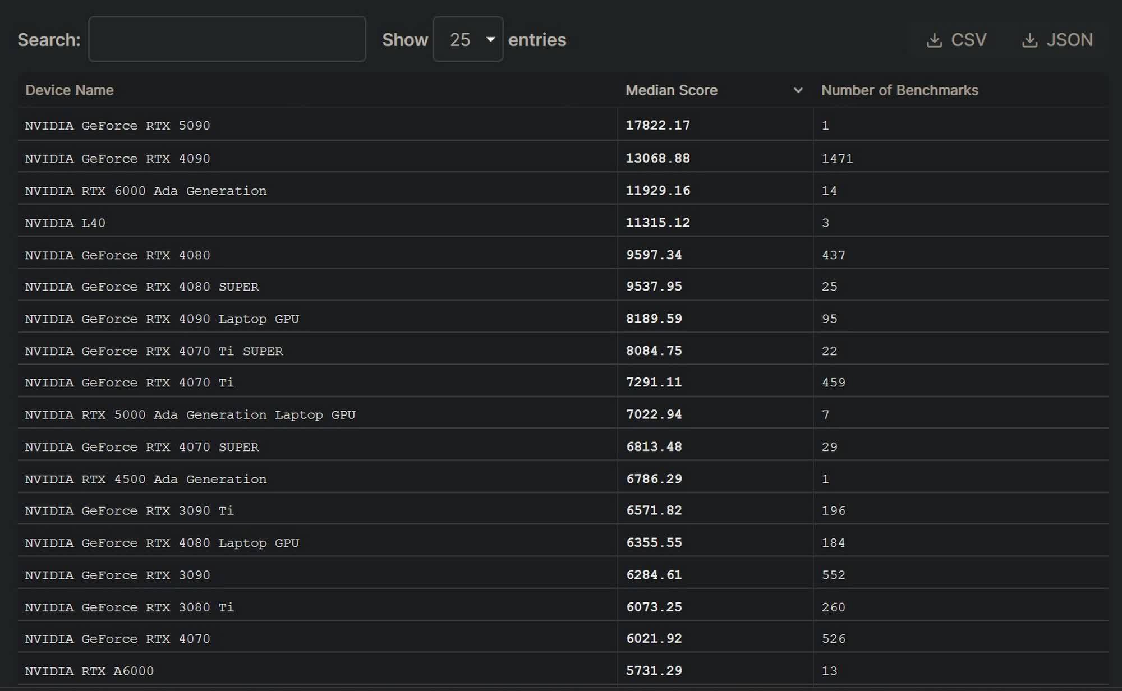
Task: Click the entries dropdown caret arrow
Action: click(490, 39)
